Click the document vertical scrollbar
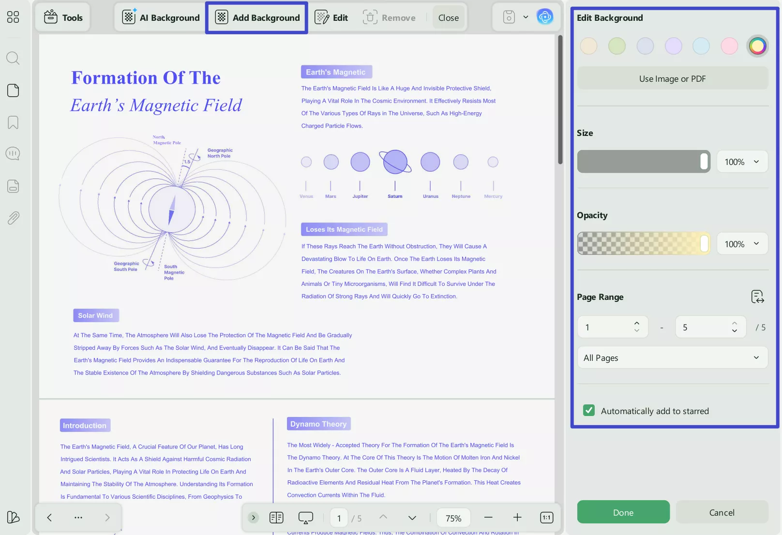782x535 pixels. tap(560, 100)
